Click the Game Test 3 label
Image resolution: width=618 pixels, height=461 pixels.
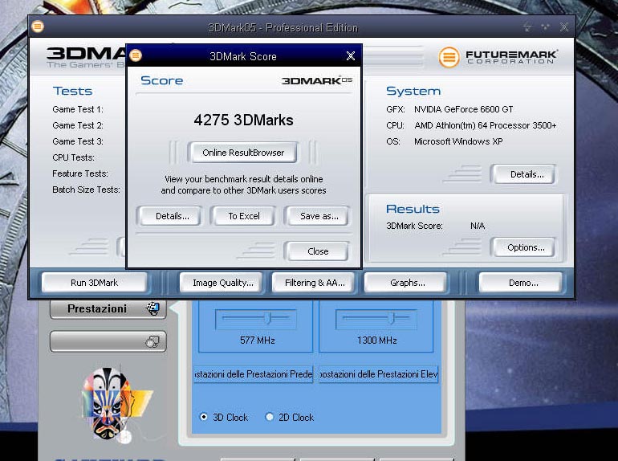78,141
